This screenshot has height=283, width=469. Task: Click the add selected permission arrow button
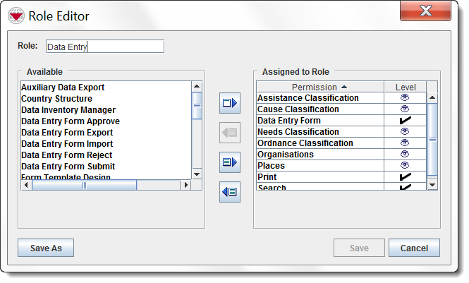point(230,103)
